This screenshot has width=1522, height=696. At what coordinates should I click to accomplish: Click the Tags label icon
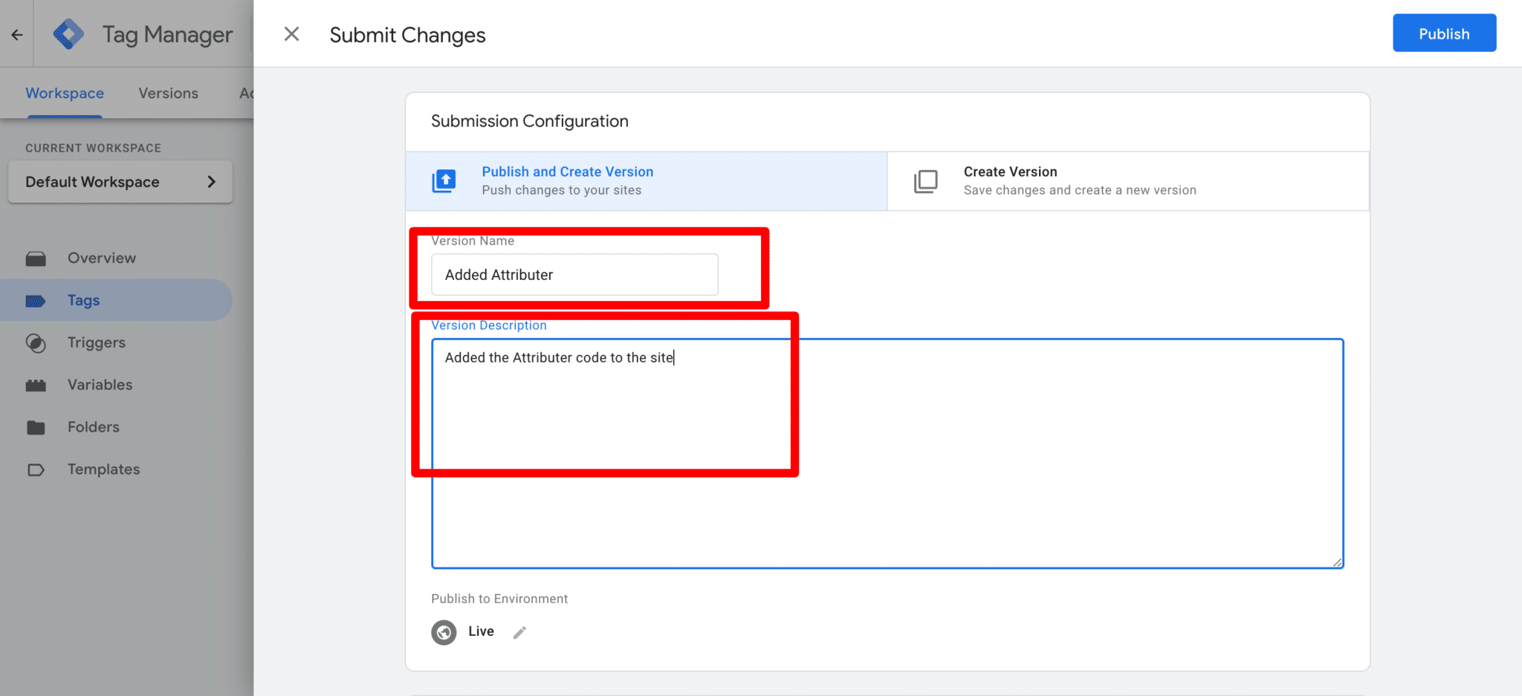tap(36, 301)
